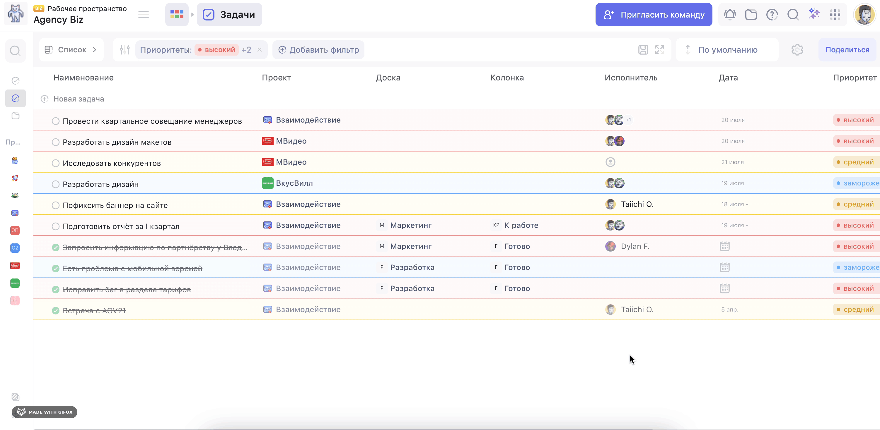Open the list settings gear icon
Viewport: 880px width, 430px height.
point(797,50)
